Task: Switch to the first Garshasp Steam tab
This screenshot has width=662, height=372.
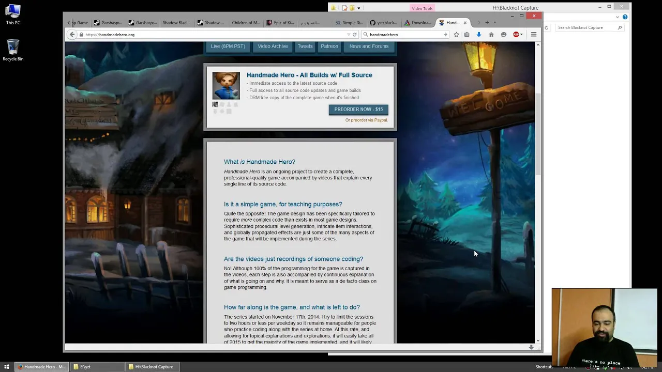Action: pos(108,23)
